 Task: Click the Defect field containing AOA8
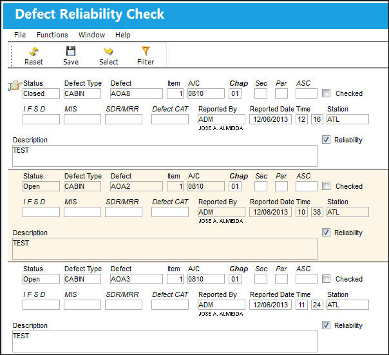point(137,93)
